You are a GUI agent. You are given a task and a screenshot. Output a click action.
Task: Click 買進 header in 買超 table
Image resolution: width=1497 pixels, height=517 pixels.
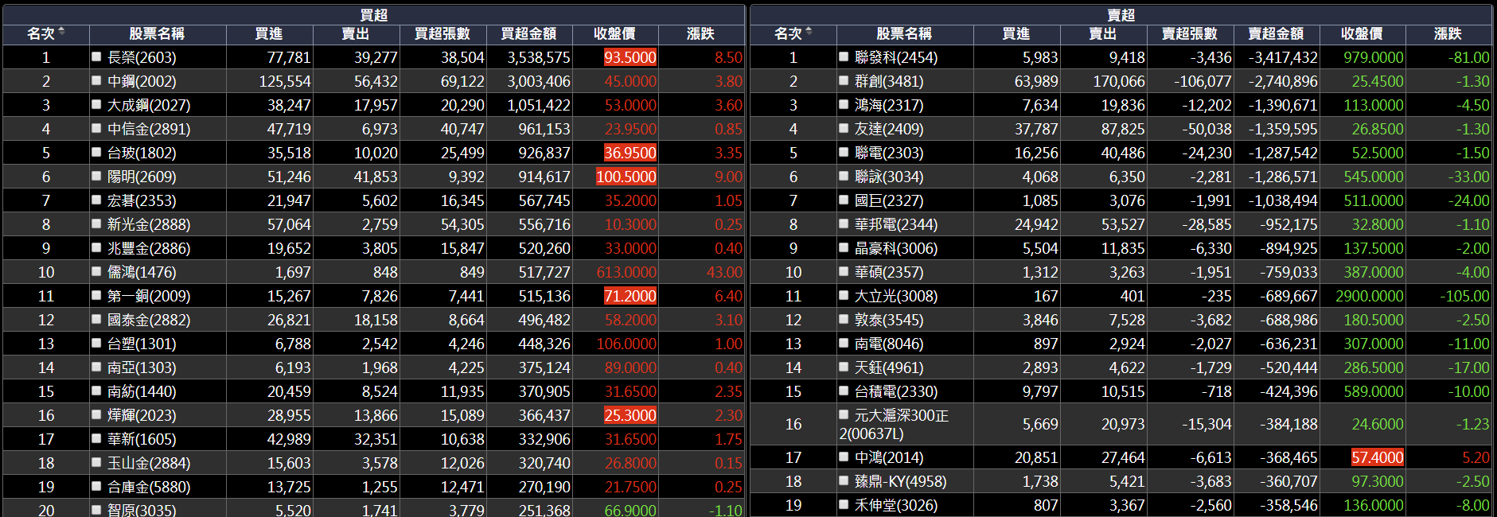click(269, 33)
